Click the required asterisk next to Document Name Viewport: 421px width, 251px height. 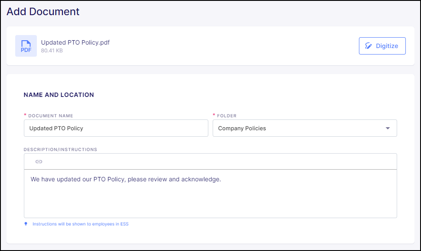25,116
